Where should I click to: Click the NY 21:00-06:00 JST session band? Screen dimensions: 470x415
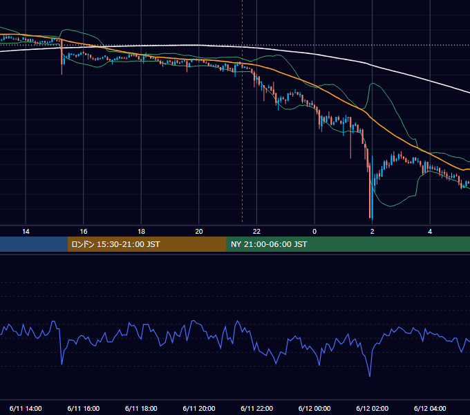(x=348, y=244)
